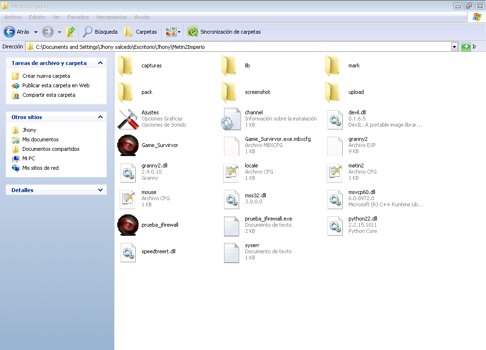486x350 pixels.
Task: Open Mi PC link
Action: pyautogui.click(x=28, y=158)
